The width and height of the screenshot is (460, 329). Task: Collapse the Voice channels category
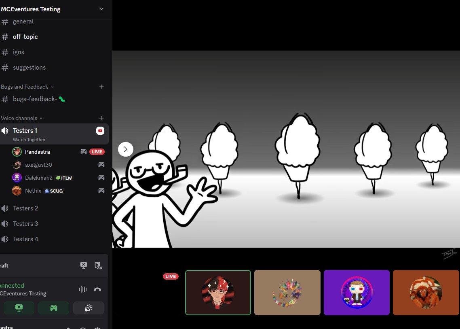point(22,119)
